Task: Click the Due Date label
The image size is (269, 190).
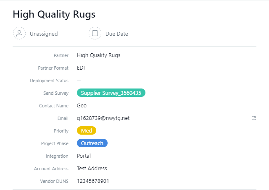Action: (x=116, y=34)
